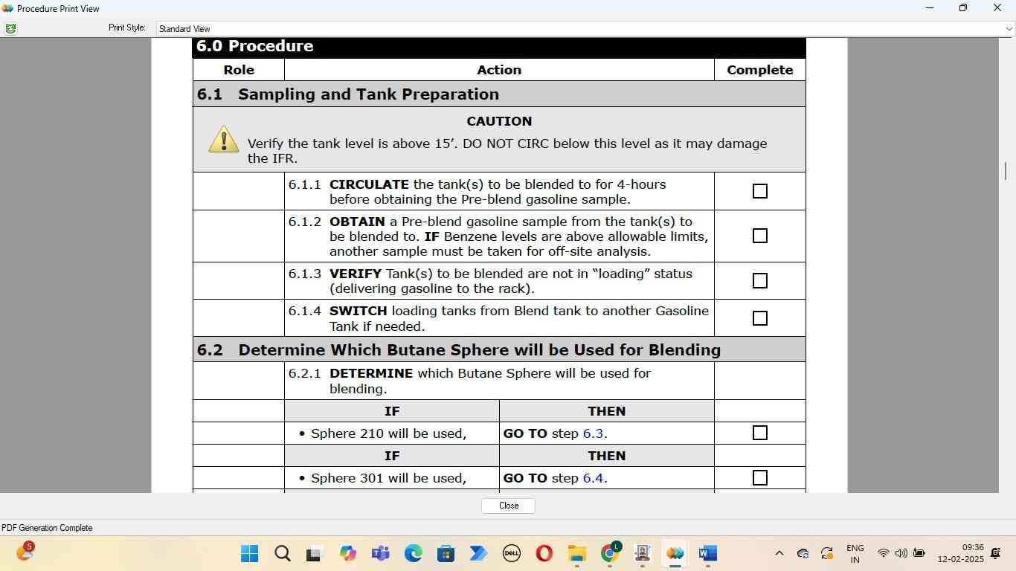This screenshot has height=571, width=1016.
Task: Click the Action column header
Action: point(499,70)
